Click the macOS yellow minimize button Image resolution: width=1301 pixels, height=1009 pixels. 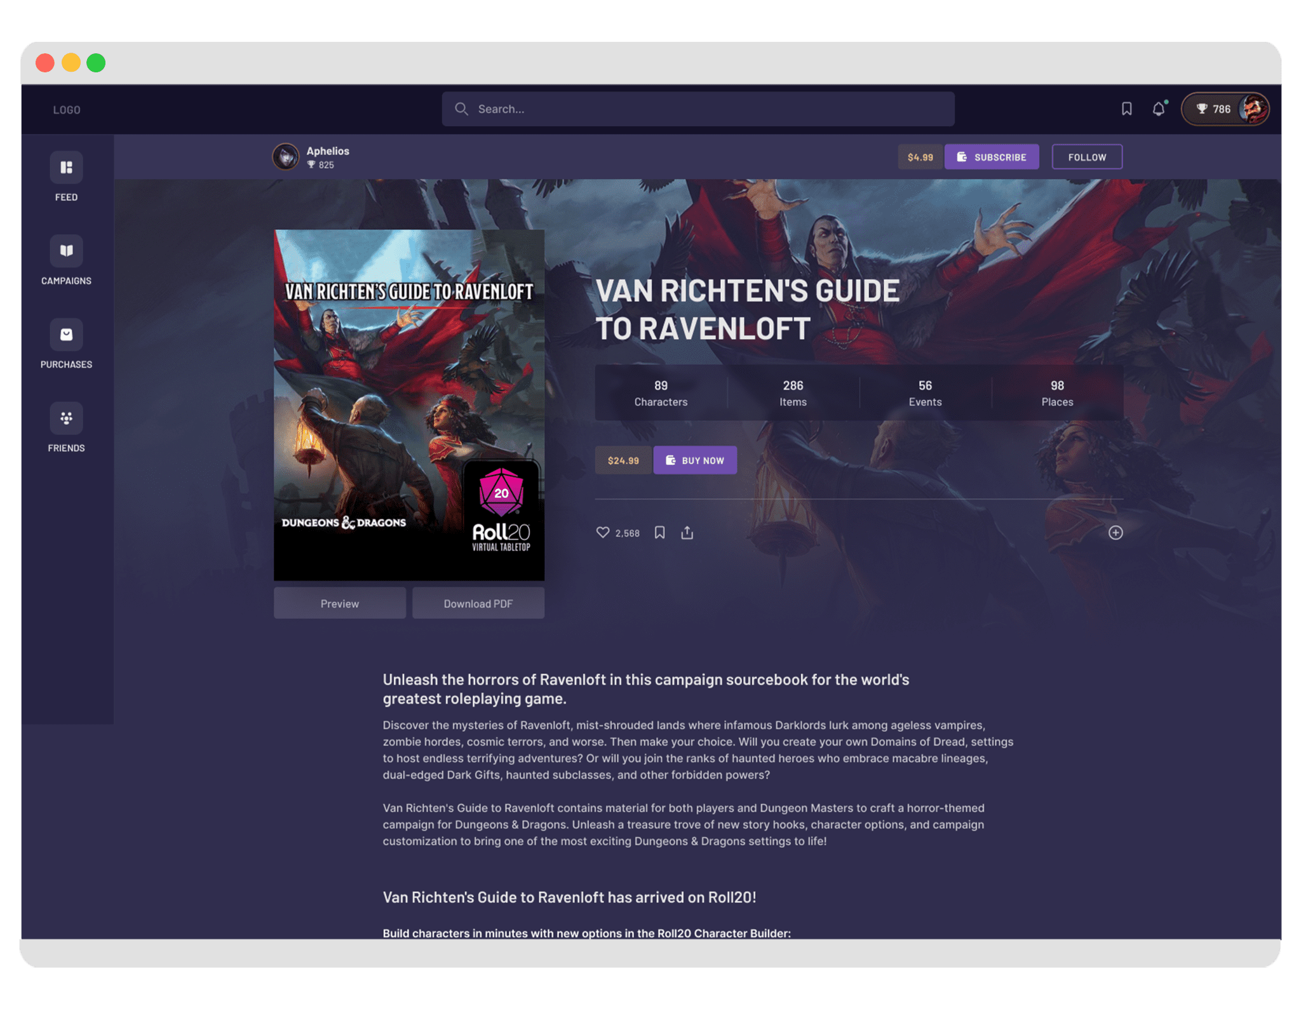coord(71,63)
